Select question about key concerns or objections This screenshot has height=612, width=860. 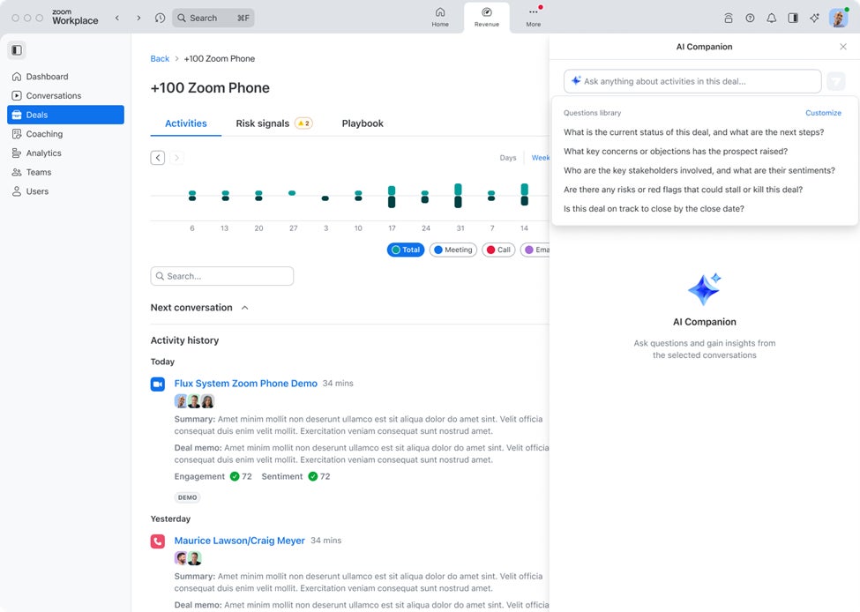[675, 152]
